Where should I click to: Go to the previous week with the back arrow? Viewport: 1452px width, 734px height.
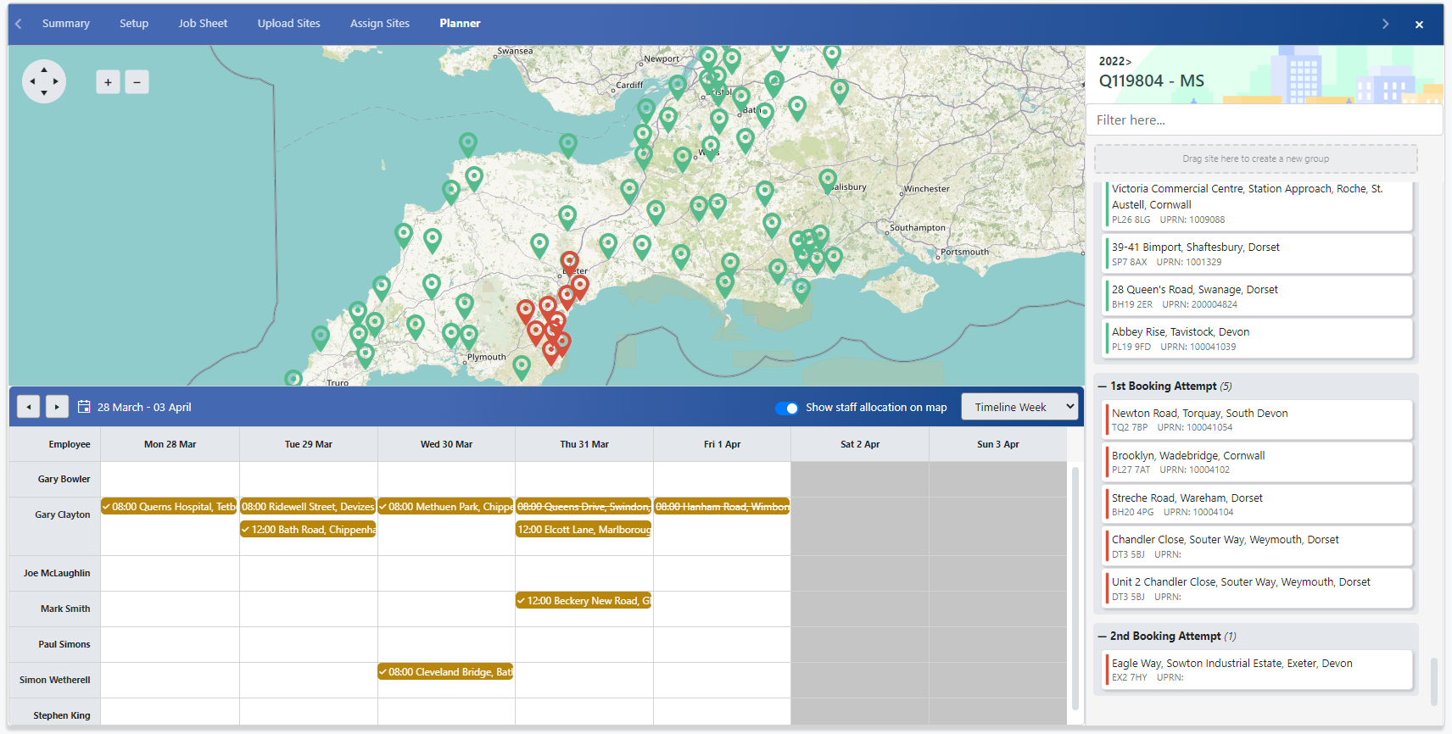pos(29,407)
